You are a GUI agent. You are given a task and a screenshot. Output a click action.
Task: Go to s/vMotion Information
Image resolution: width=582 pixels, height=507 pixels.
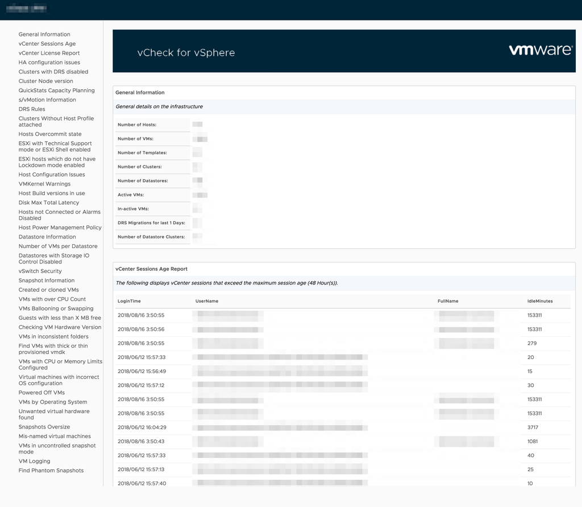click(47, 99)
